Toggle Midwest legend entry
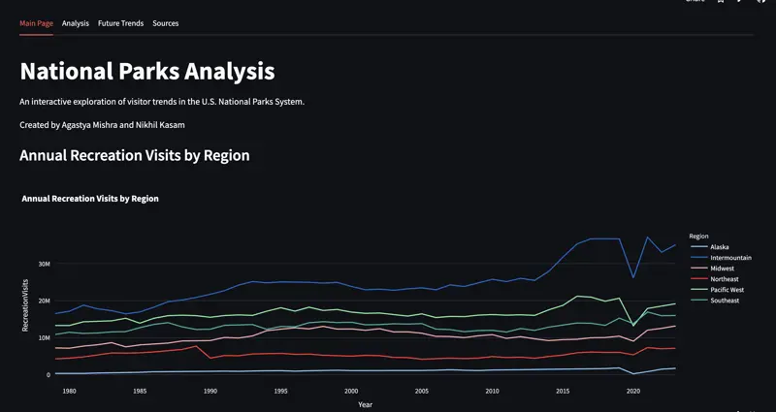The height and width of the screenshot is (412, 776). click(723, 269)
